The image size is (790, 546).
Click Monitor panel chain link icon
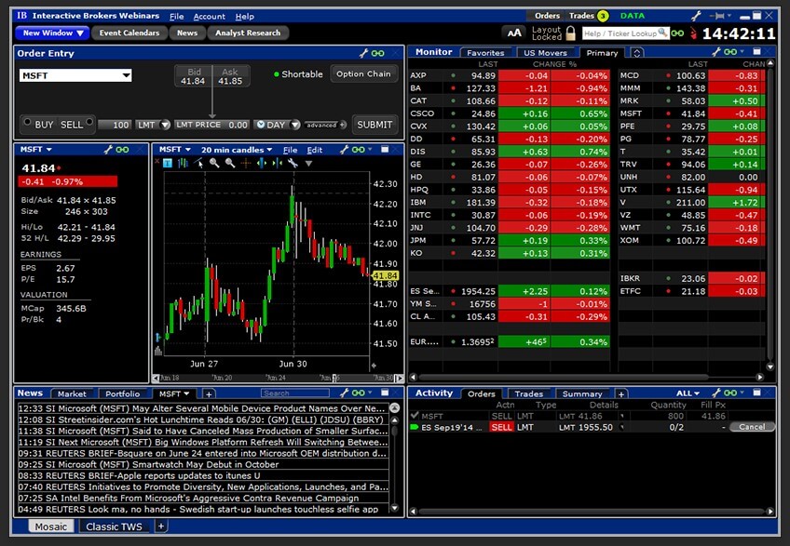tap(730, 51)
